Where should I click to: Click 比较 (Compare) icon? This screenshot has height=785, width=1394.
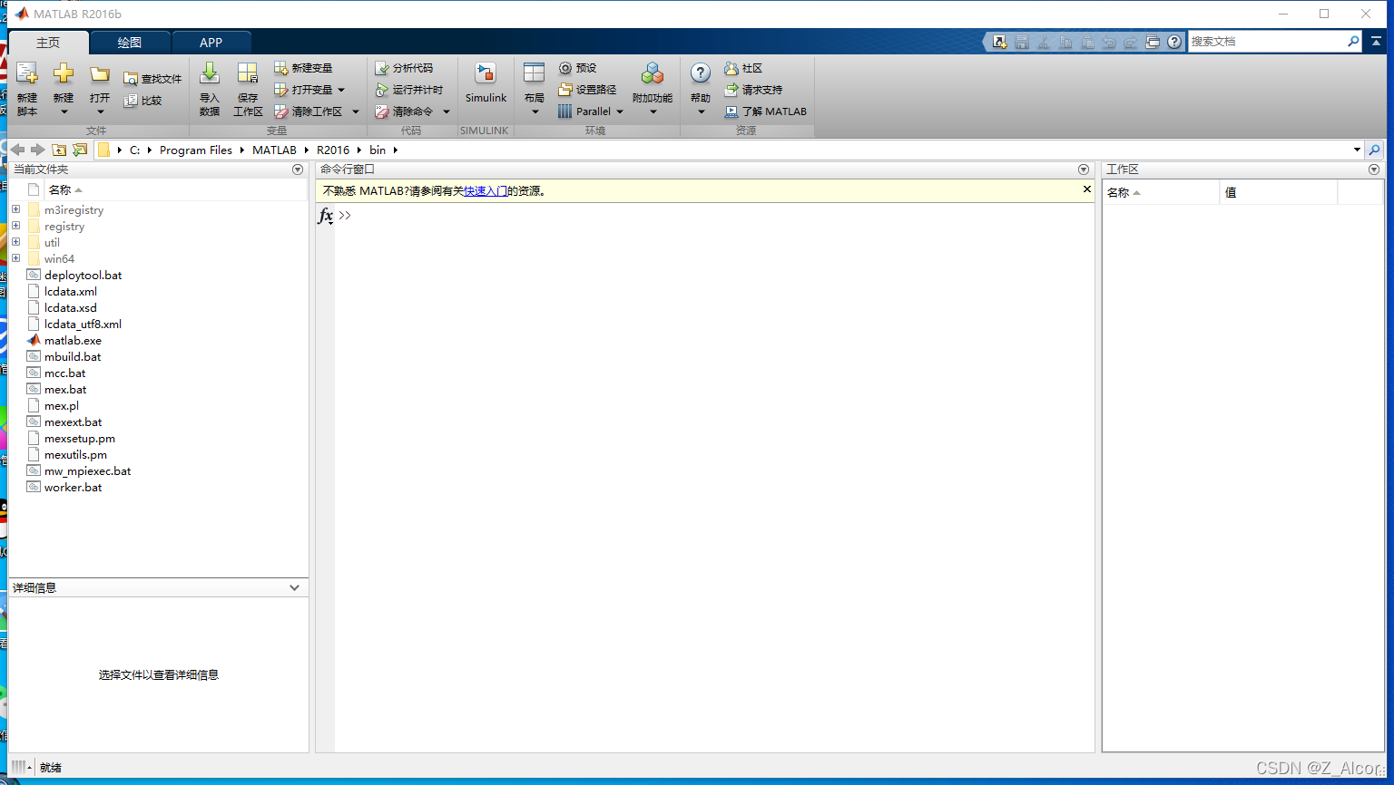131,101
